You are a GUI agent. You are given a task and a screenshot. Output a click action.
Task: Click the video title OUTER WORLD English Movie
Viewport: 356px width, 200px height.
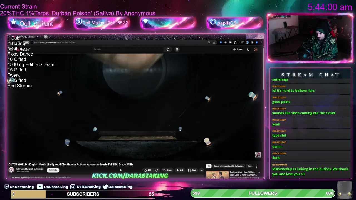point(71,164)
